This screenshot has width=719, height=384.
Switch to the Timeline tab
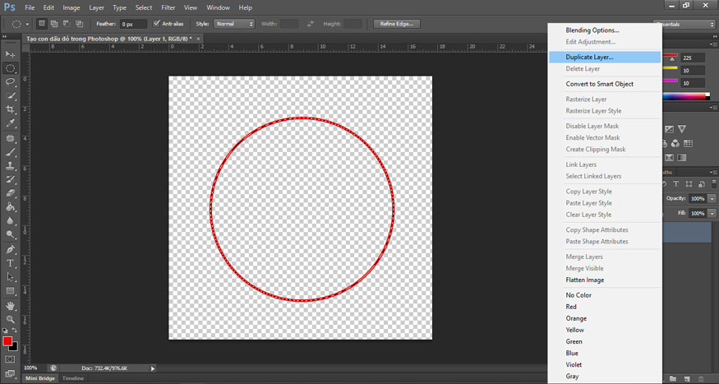(73, 378)
